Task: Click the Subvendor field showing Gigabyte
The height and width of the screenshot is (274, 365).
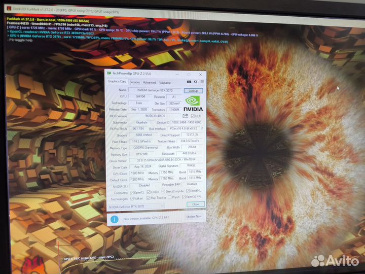Action: coord(141,122)
